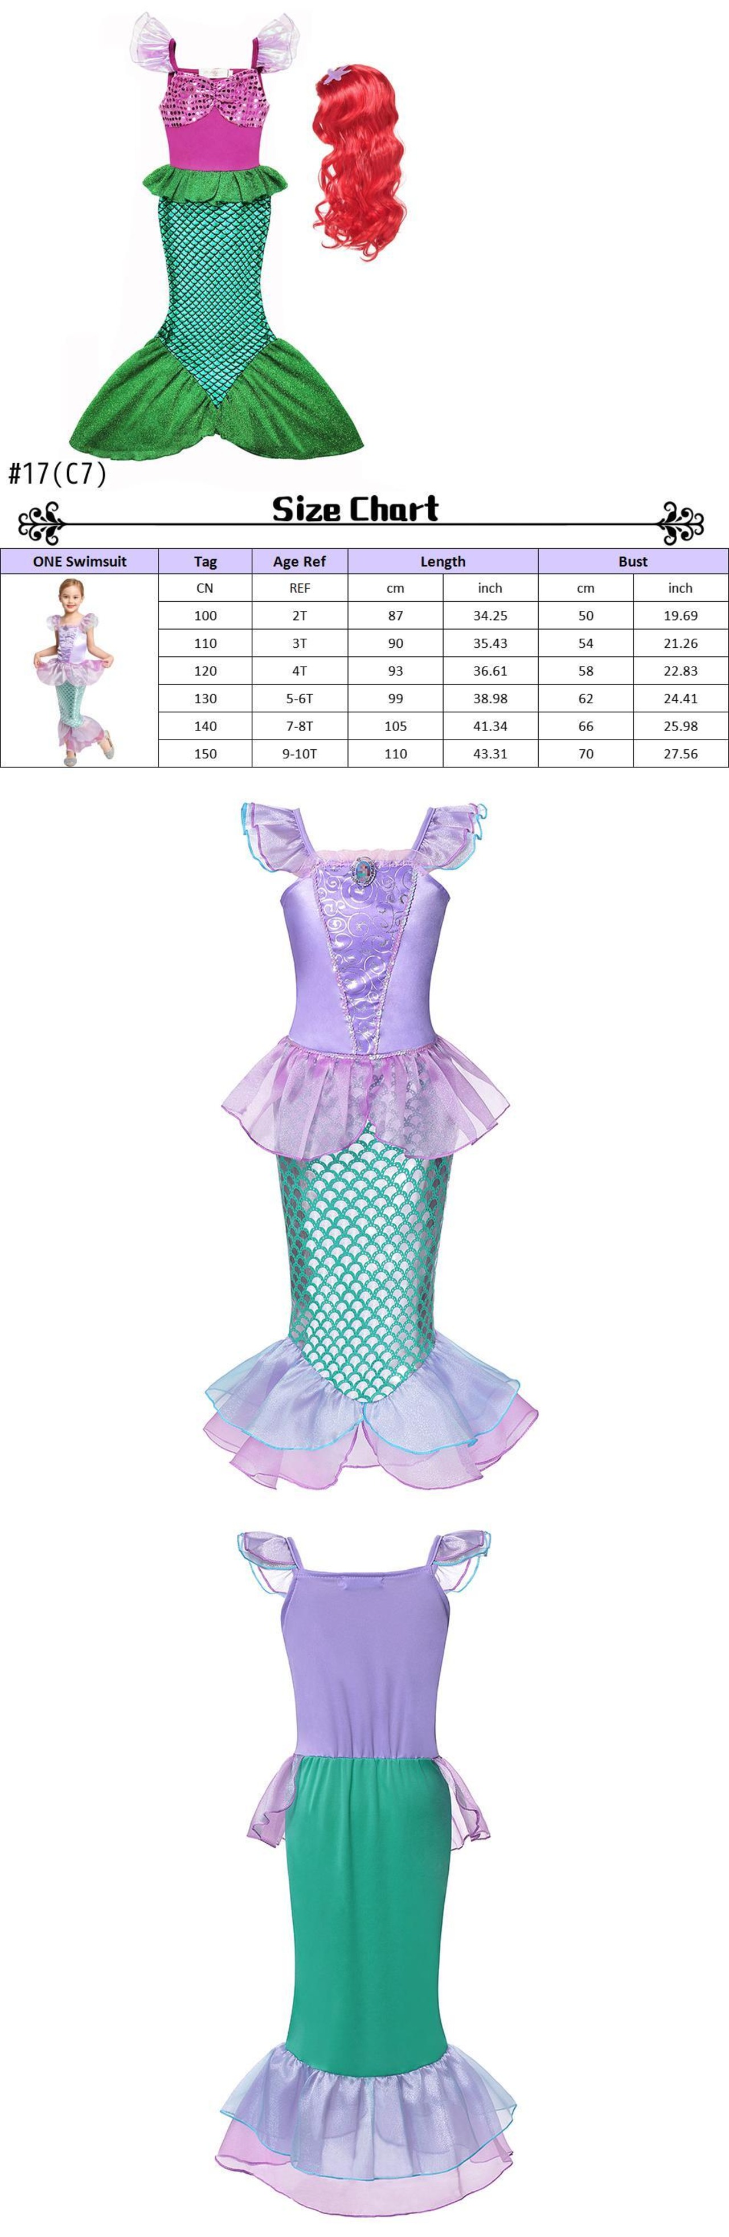Select the Length column header
729x2237 pixels.
443,561
